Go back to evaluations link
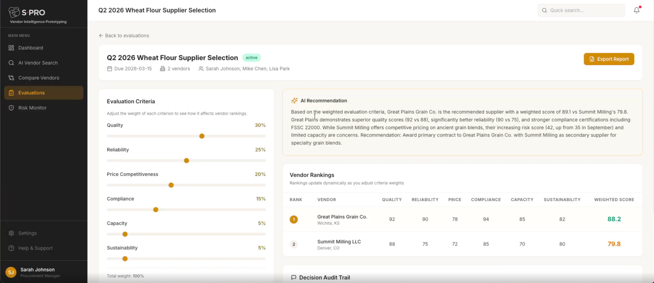Screen dimensions: 654x283 [124, 36]
